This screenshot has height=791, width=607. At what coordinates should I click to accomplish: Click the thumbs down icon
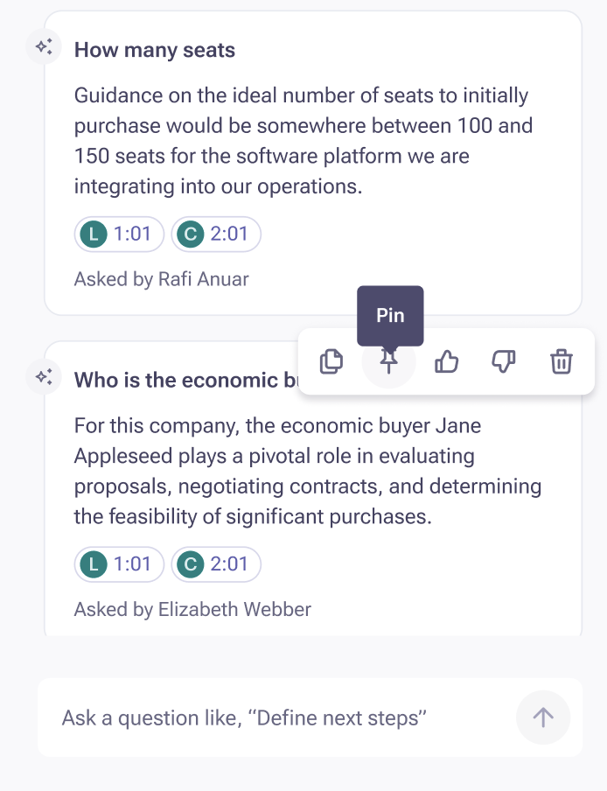coord(504,361)
